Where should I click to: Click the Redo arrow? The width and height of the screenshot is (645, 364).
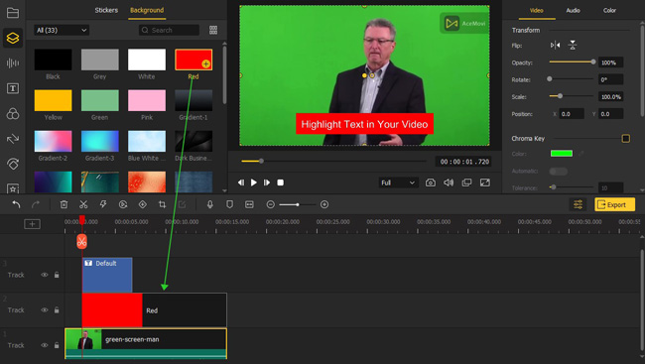coord(36,204)
